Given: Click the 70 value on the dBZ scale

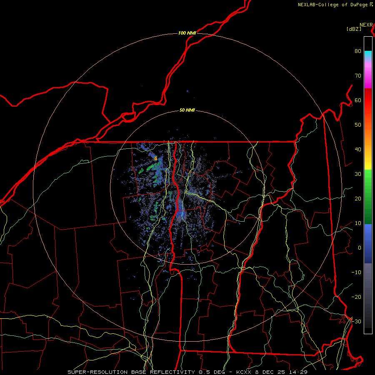Looking at the screenshot, I should (358, 76).
